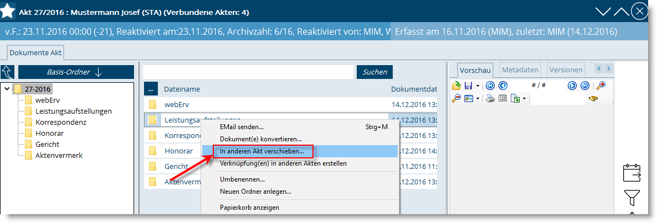
Task: Print the document with the printer icon
Action: click(x=490, y=99)
